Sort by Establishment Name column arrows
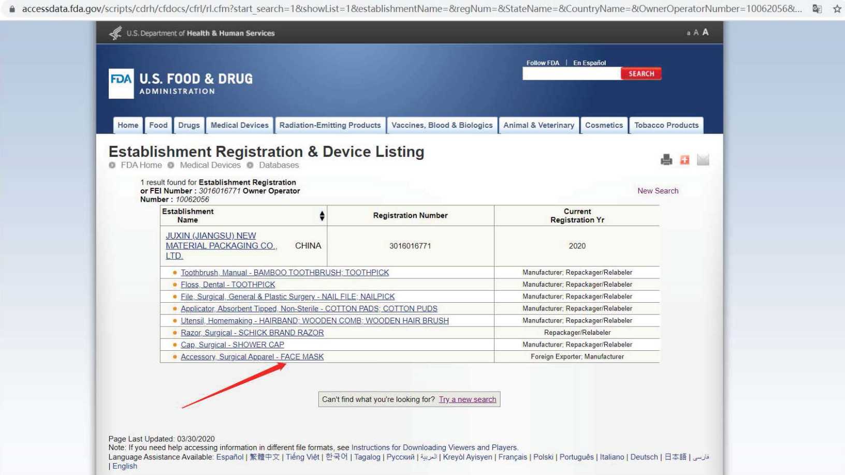 pyautogui.click(x=322, y=216)
